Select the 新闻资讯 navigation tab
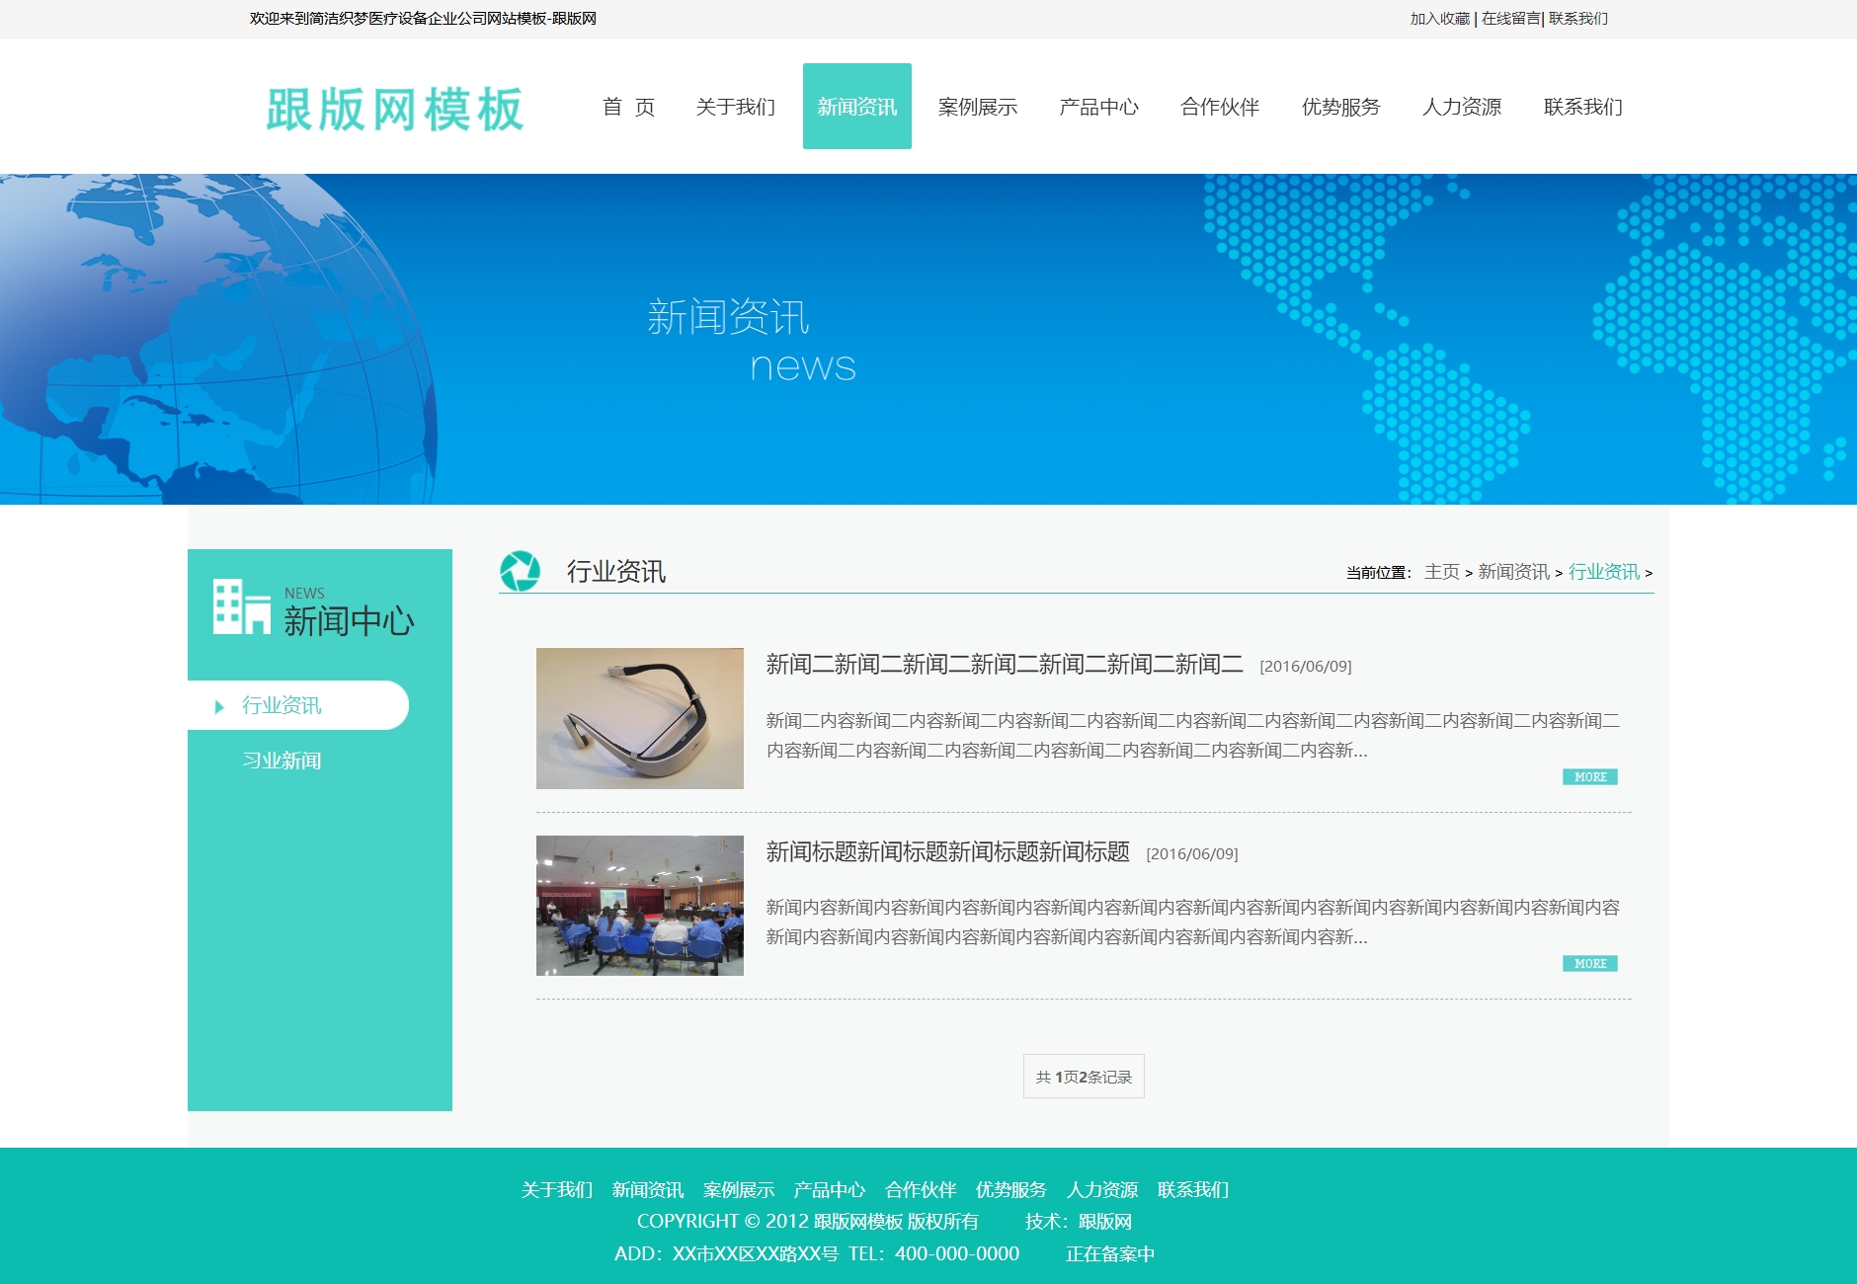The image size is (1857, 1284). [x=856, y=107]
